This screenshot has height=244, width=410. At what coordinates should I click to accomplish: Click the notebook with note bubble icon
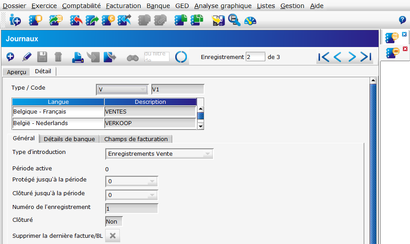pyautogui.click(x=35, y=20)
